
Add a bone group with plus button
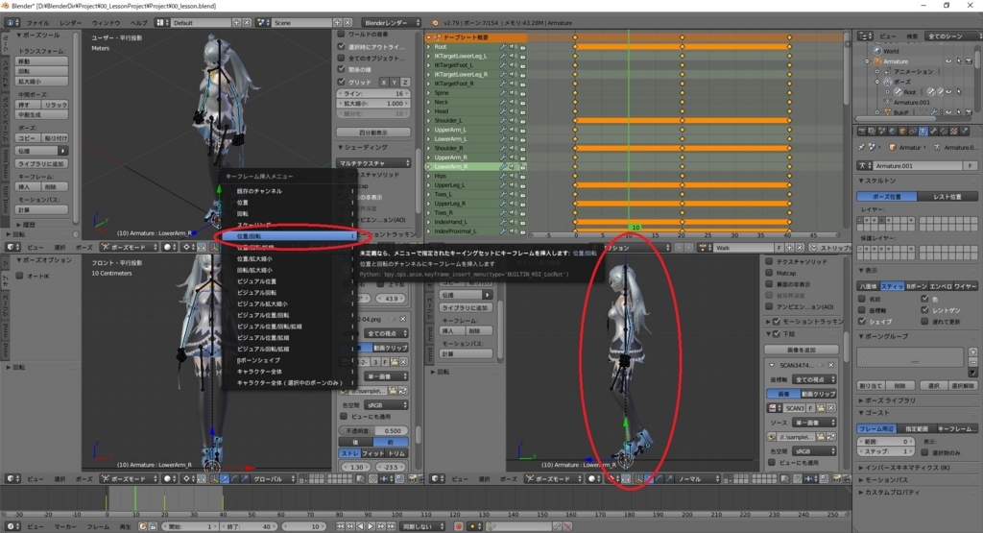(x=973, y=351)
